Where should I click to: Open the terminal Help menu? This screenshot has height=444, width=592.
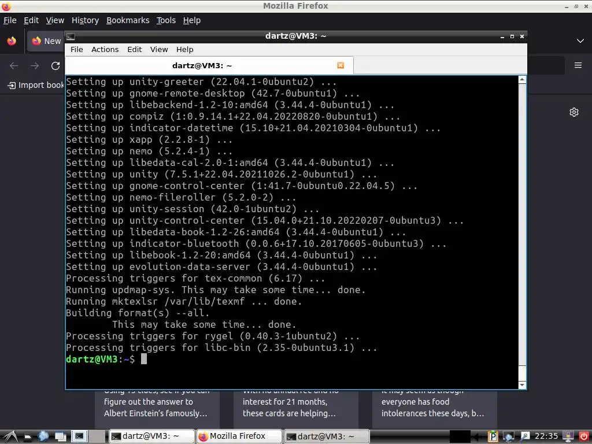click(x=184, y=50)
